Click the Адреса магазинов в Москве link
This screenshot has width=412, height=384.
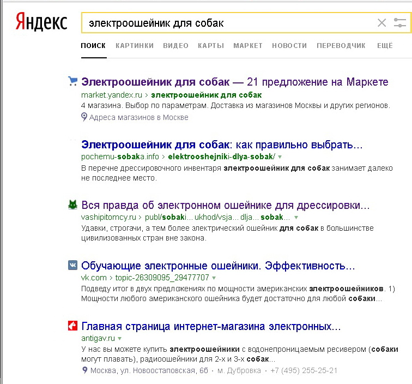(138, 117)
